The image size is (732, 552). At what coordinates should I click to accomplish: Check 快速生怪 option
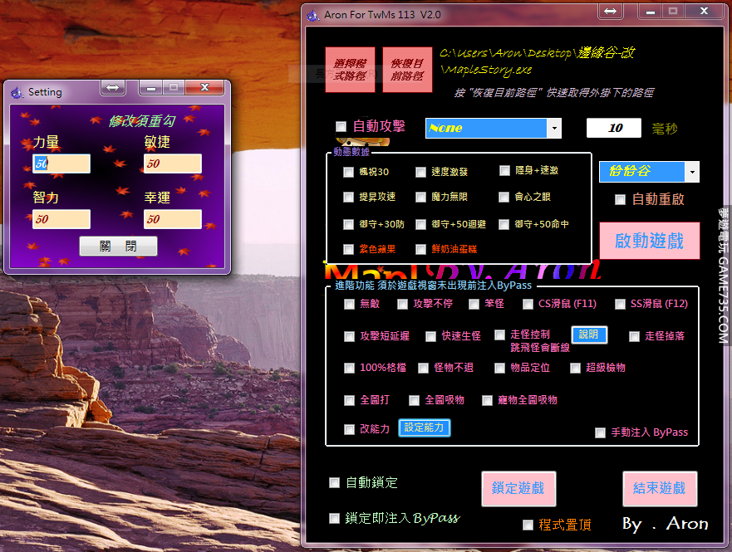(x=431, y=337)
